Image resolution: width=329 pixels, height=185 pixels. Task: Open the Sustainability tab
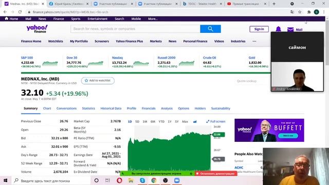(221, 108)
